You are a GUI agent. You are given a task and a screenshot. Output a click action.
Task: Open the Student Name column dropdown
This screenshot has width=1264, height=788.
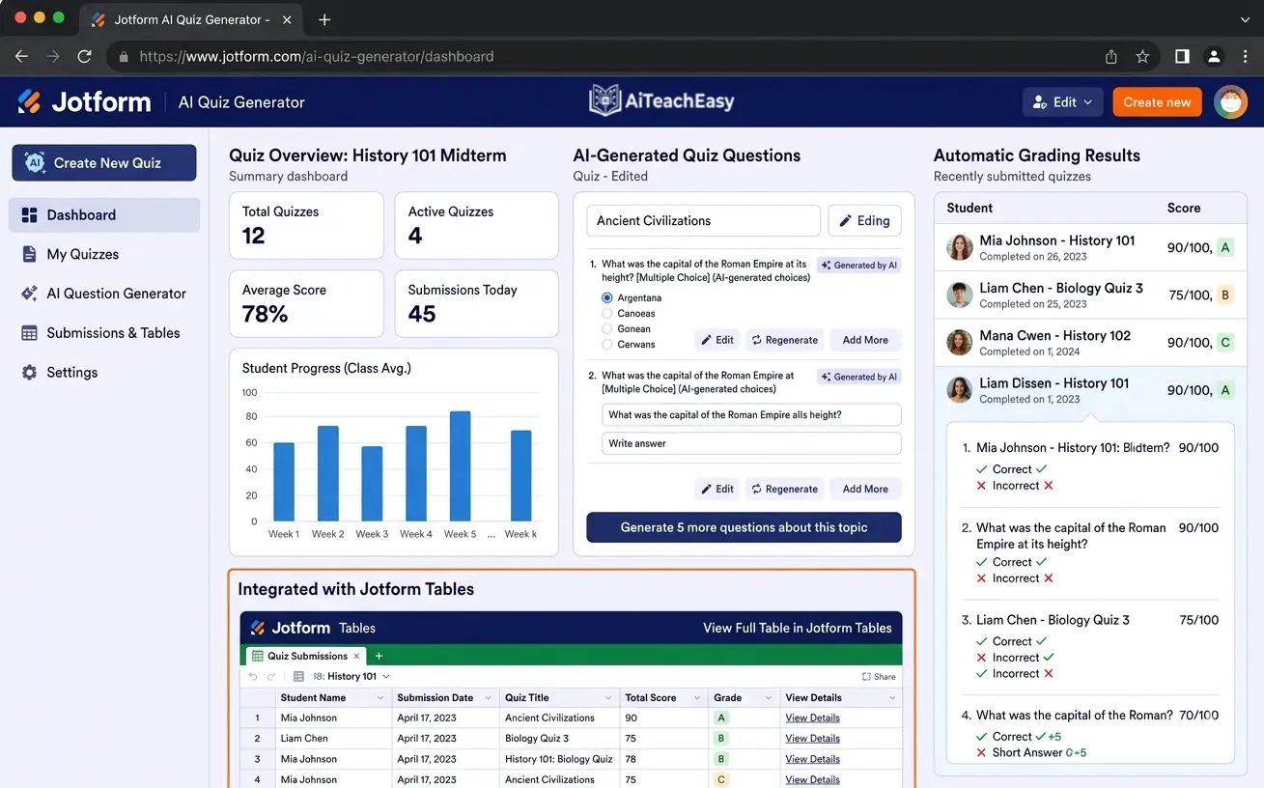pos(379,698)
